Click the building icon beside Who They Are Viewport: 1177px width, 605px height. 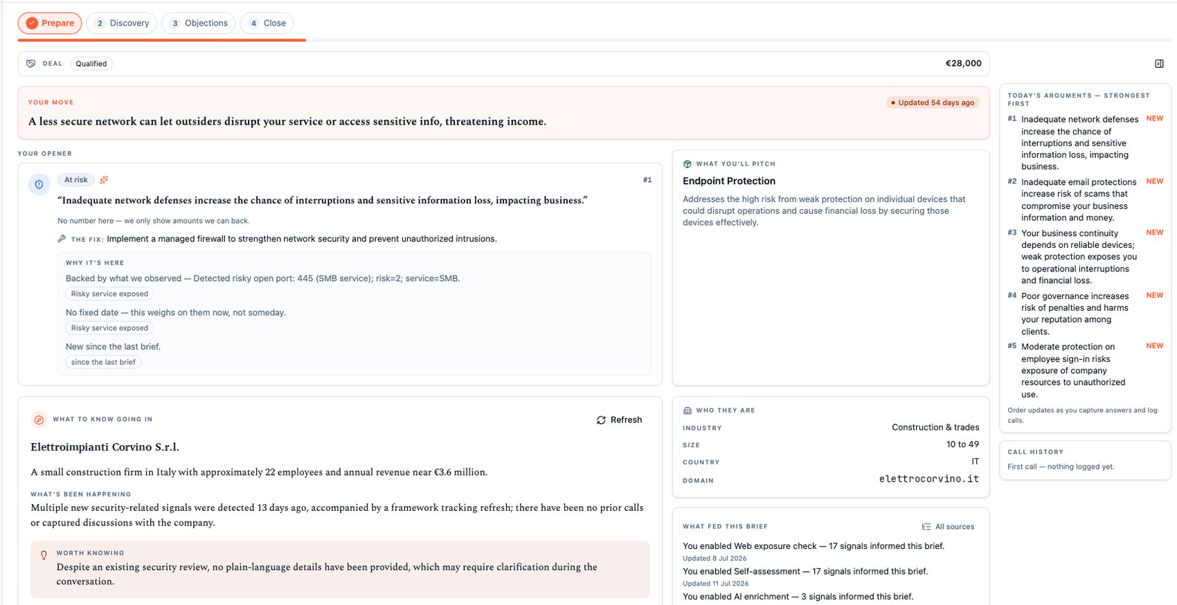pyautogui.click(x=688, y=410)
